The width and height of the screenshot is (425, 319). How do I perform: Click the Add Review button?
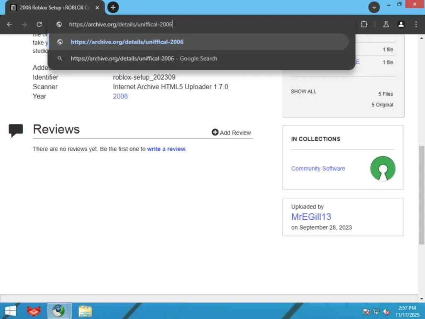(231, 133)
